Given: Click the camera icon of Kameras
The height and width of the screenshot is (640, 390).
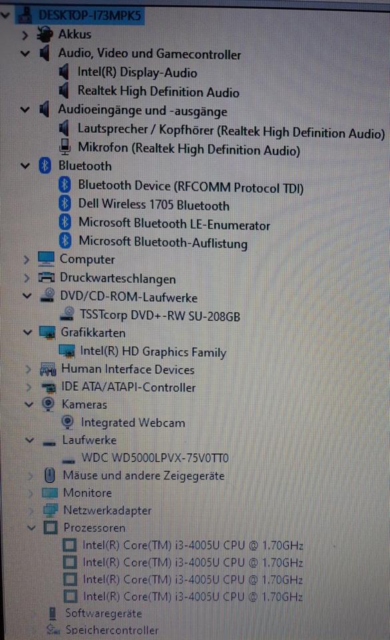Looking at the screenshot, I should tap(48, 404).
